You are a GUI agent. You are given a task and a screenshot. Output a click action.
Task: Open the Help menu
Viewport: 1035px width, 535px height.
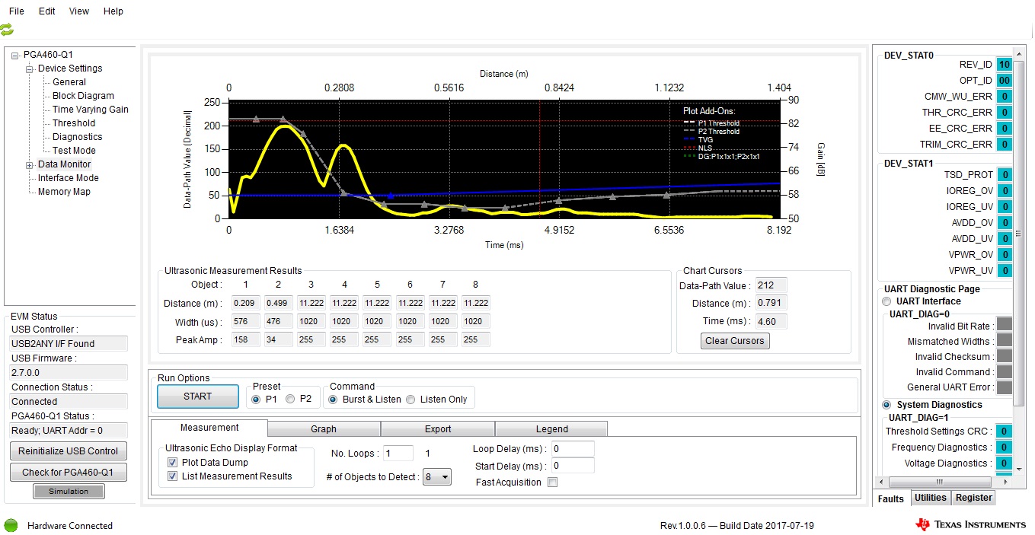[x=113, y=11]
